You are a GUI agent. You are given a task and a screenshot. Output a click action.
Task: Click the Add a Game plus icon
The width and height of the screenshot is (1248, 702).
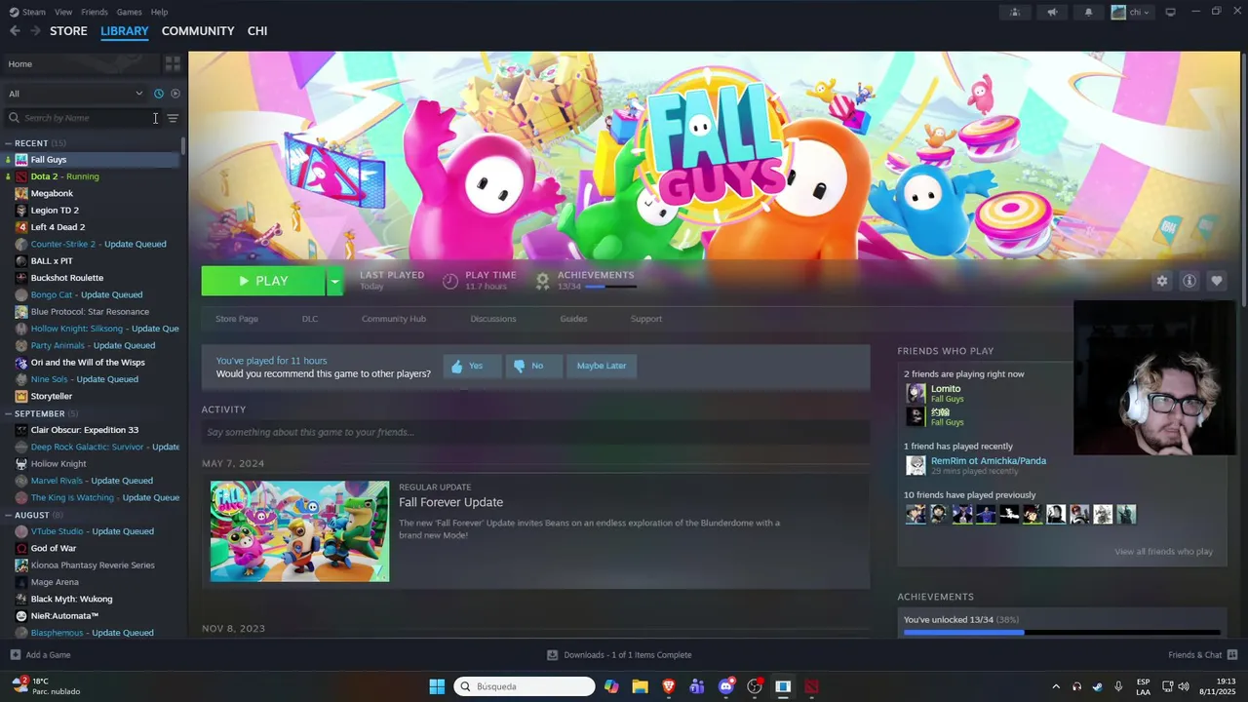coord(15,655)
